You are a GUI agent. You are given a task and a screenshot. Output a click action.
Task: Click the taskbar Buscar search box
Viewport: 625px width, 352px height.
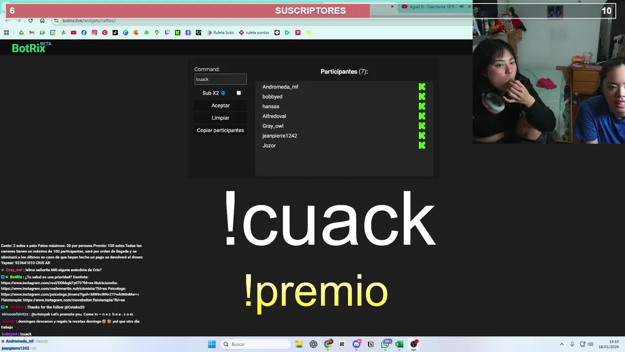coord(255,344)
